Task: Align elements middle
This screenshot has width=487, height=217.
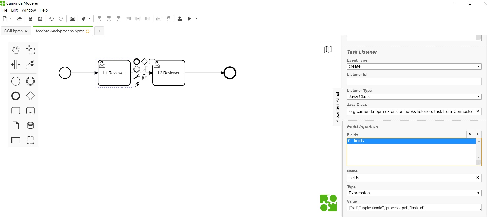Action: click(x=138, y=19)
